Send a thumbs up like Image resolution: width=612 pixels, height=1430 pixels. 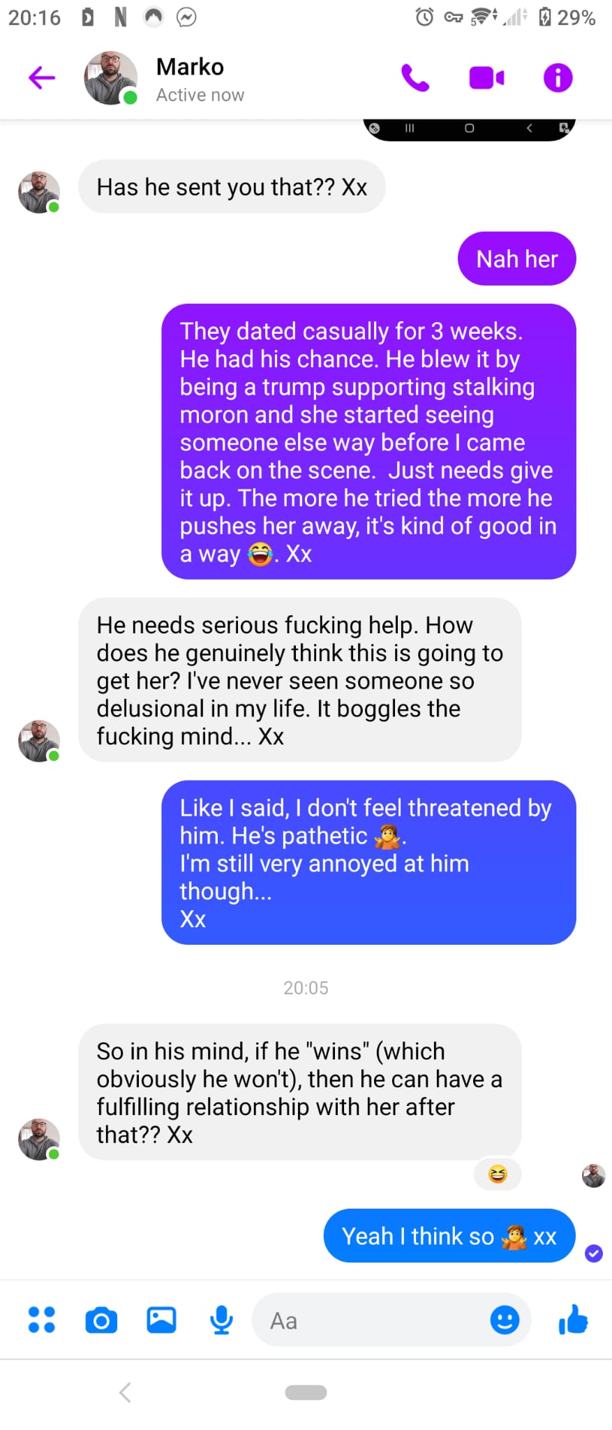click(x=574, y=1320)
